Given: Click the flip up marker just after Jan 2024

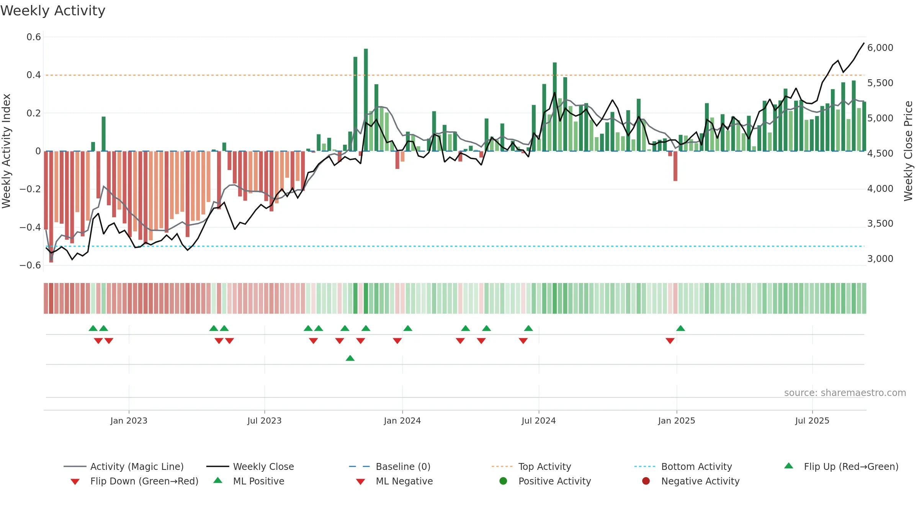Looking at the screenshot, I should click(408, 328).
